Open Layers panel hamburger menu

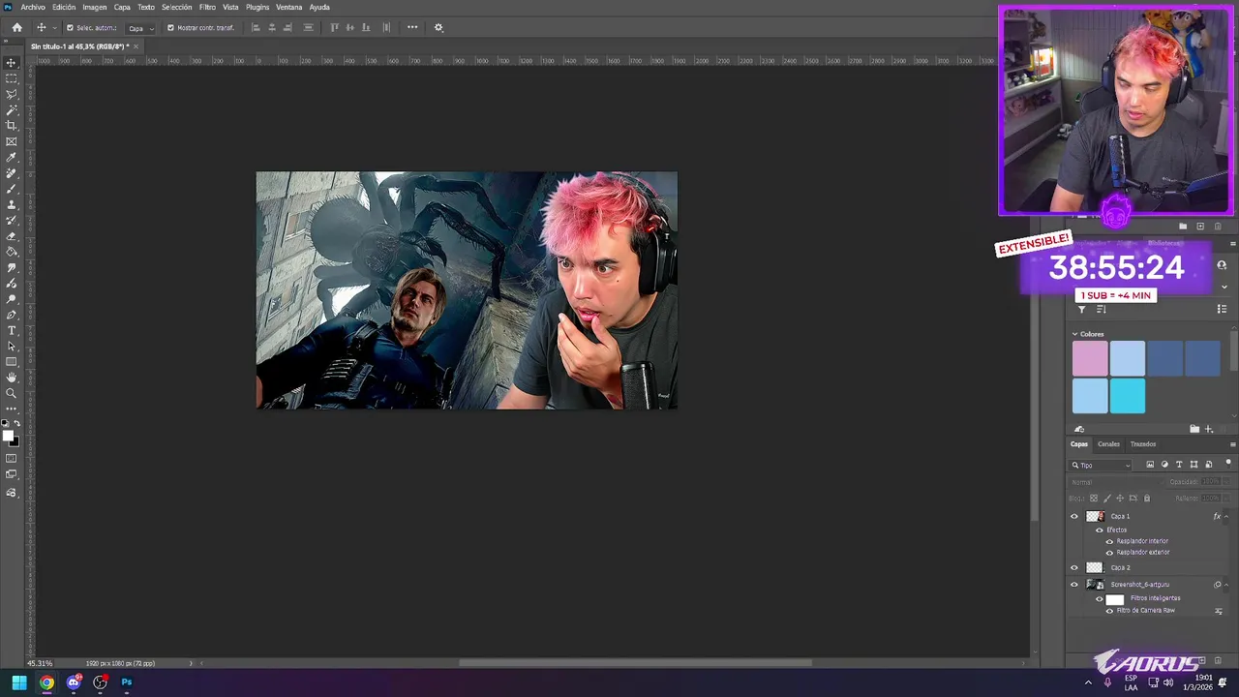pos(1232,444)
